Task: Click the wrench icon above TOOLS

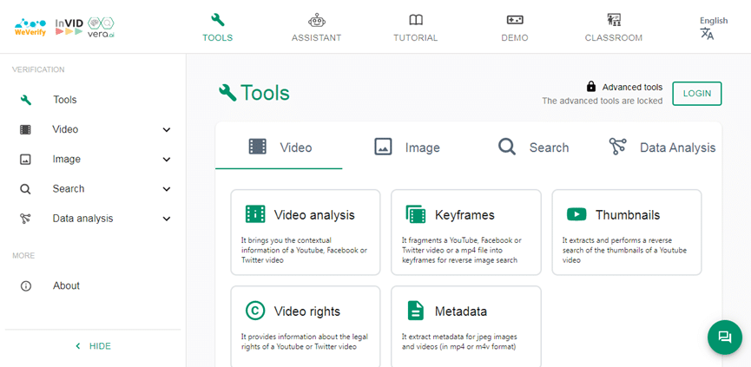Action: click(x=217, y=20)
